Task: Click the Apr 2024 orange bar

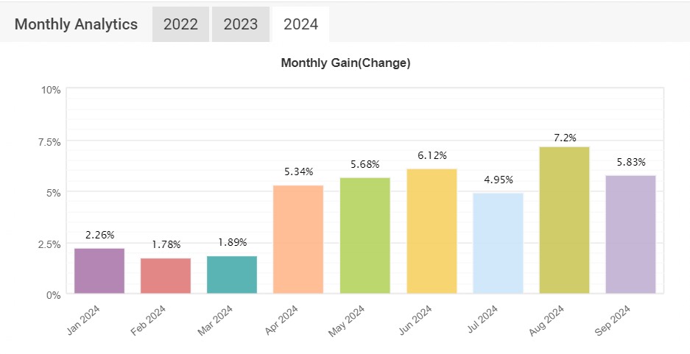Action: (298, 239)
